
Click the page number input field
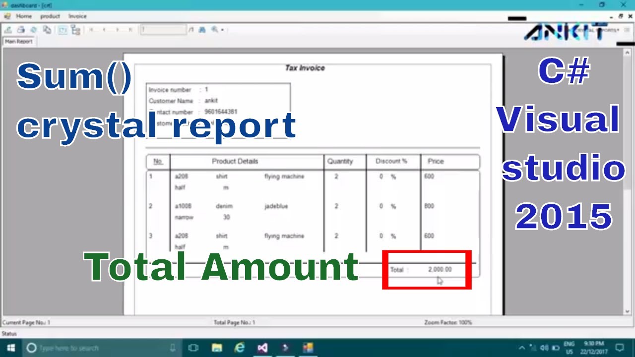point(163,30)
